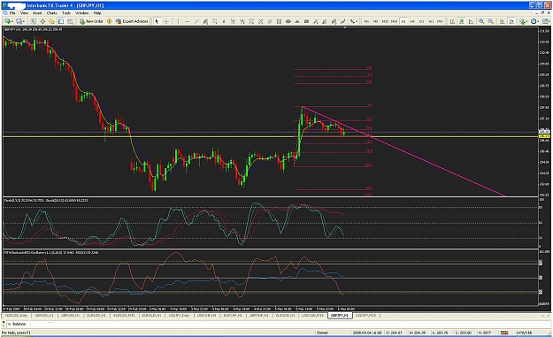
Task: Open the File menu
Action: pos(12,13)
